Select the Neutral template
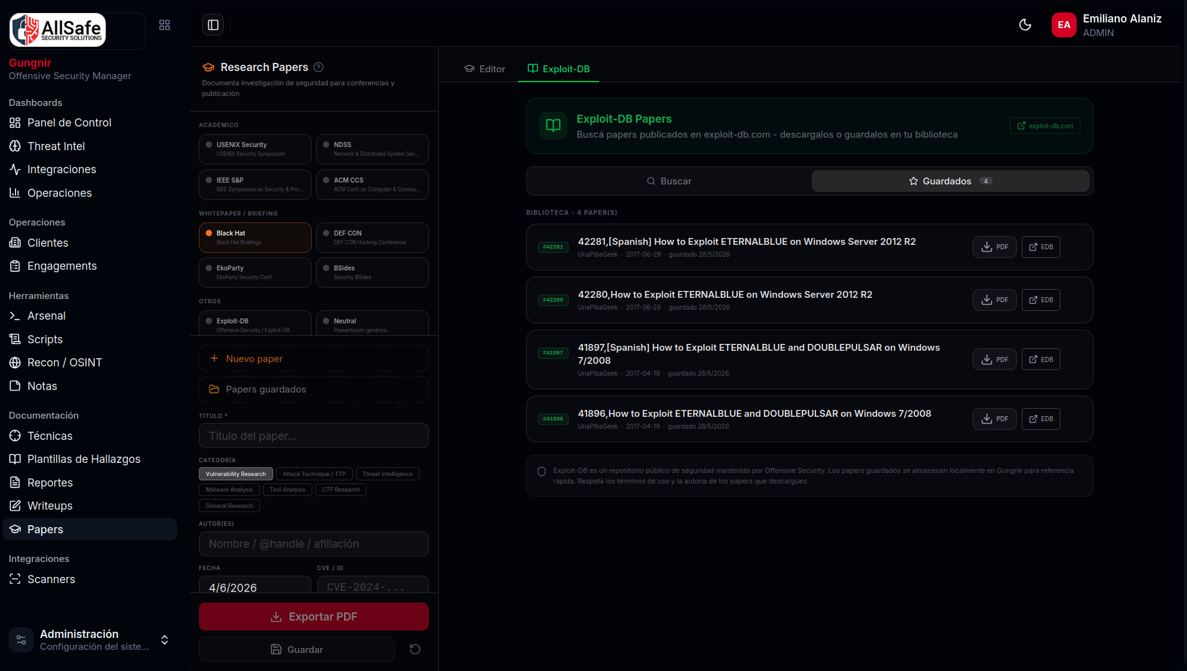Screen dimensions: 1187x671 372,323
